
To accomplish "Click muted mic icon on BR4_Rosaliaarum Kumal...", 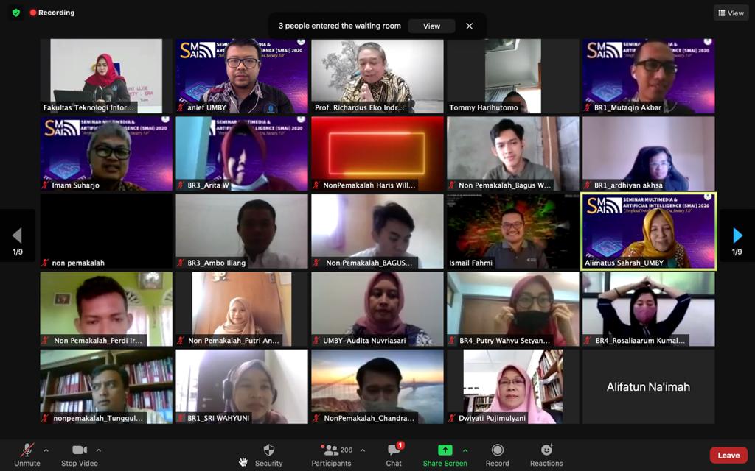I will tap(588, 340).
